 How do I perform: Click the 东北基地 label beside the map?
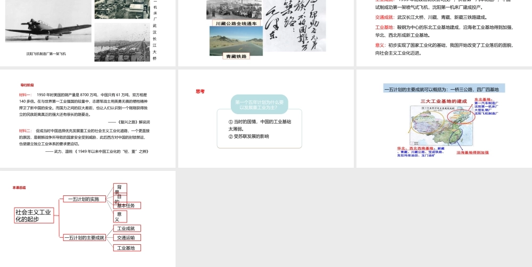click(484, 99)
